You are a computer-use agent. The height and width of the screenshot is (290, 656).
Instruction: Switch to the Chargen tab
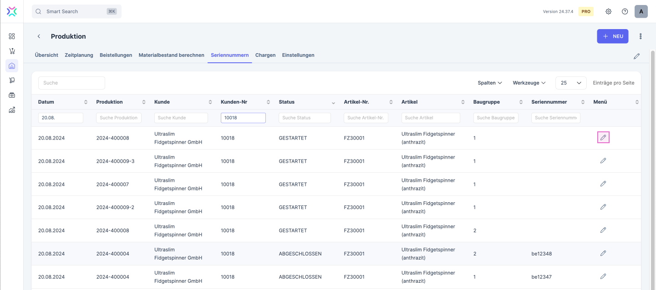265,55
